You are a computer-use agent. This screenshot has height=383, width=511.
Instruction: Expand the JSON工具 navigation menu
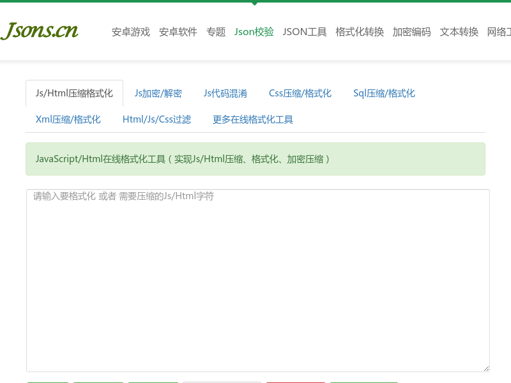pos(304,32)
